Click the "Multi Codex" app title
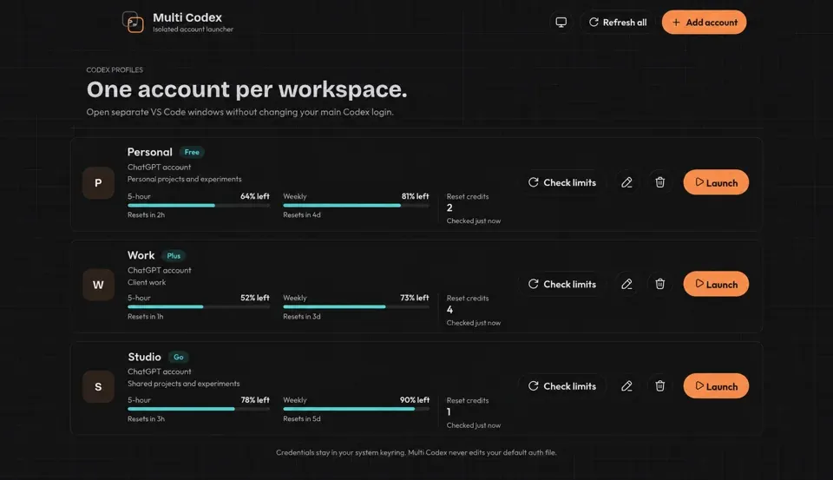The height and width of the screenshot is (480, 833). 187,17
